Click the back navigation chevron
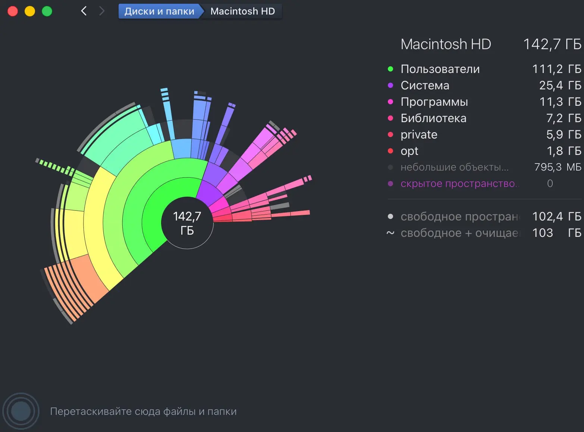This screenshot has width=584, height=432. point(84,11)
